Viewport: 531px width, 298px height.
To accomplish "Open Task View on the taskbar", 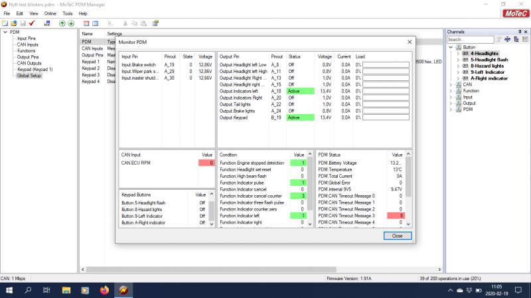I will tap(46, 290).
